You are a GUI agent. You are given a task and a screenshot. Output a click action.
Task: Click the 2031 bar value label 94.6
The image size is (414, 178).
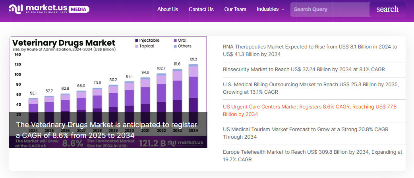145,72
